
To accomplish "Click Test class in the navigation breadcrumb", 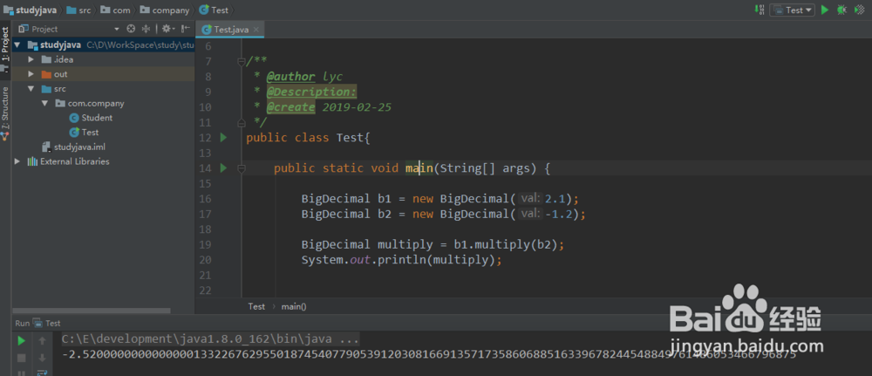I will coord(215,10).
